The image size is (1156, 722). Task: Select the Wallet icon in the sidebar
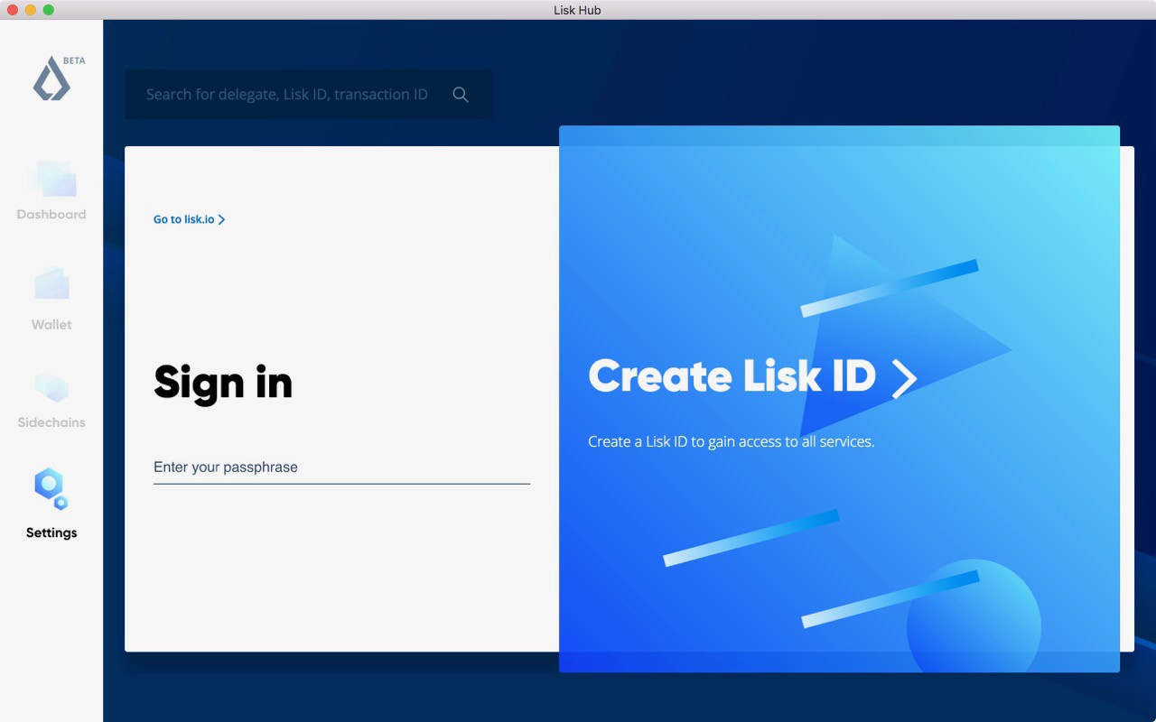point(51,283)
